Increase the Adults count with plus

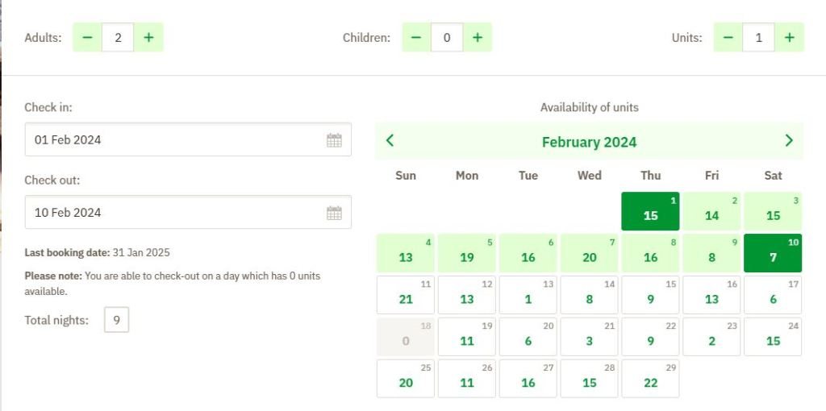(148, 38)
